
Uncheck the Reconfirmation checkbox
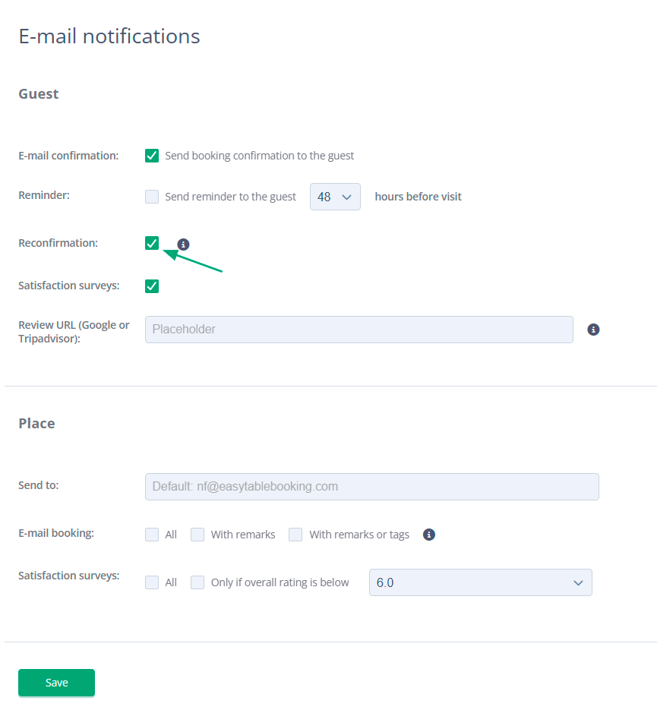click(x=151, y=243)
